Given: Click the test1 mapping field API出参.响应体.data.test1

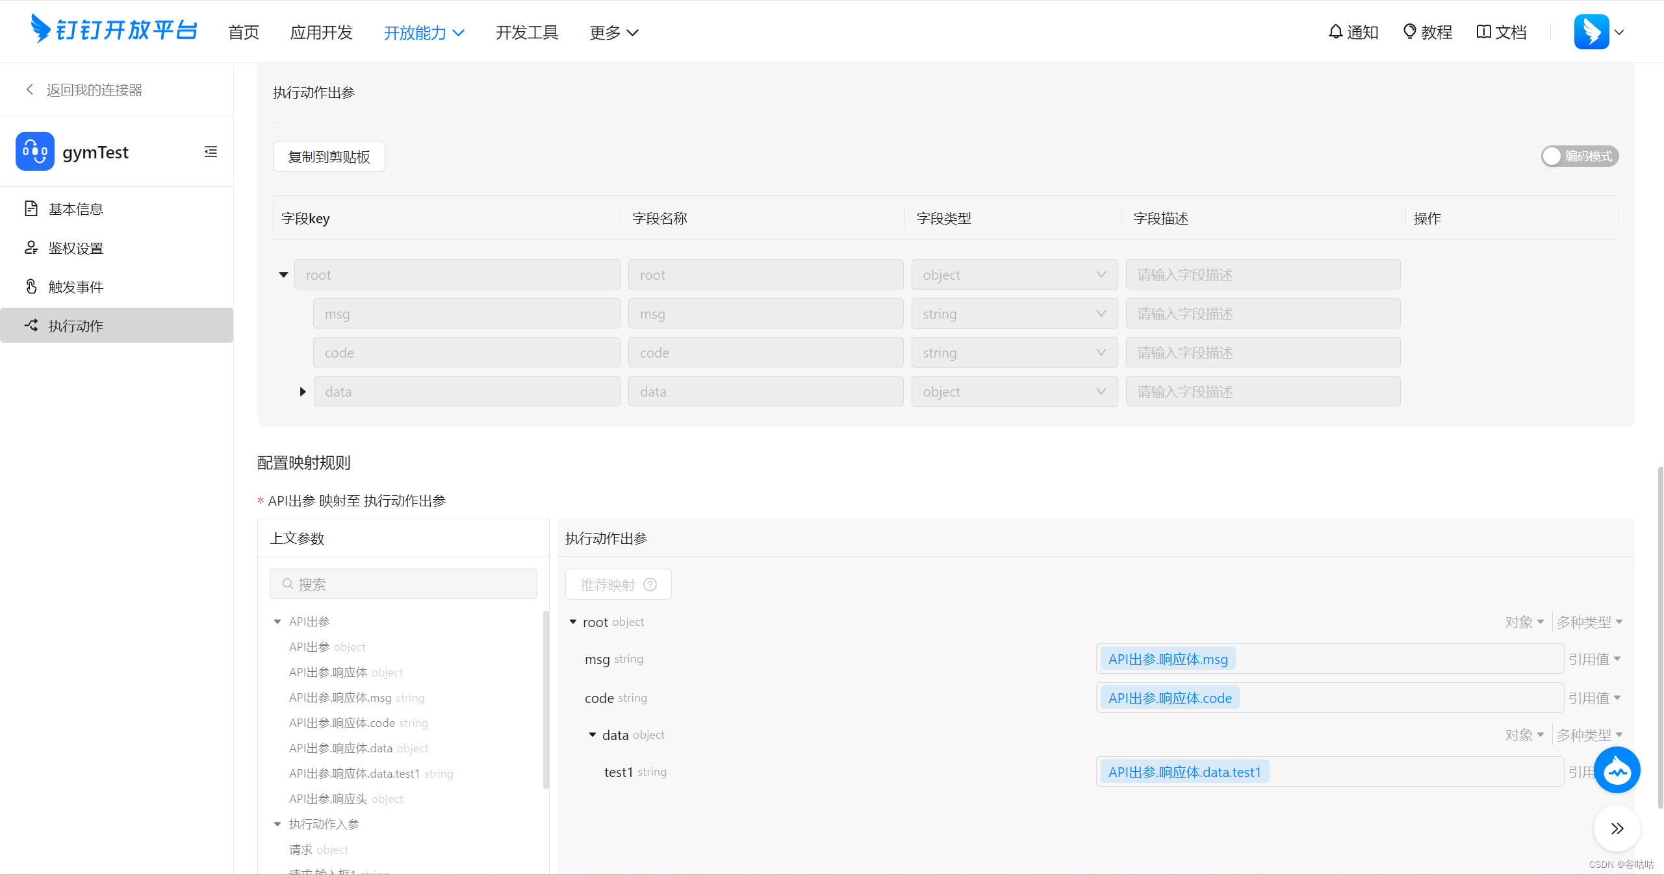Looking at the screenshot, I should tap(1329, 772).
